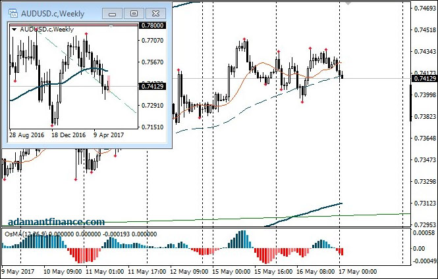Viewport: 438px width, 279px height.
Task: Click the 0.00058 OsMA scale label
Action: [x=424, y=233]
